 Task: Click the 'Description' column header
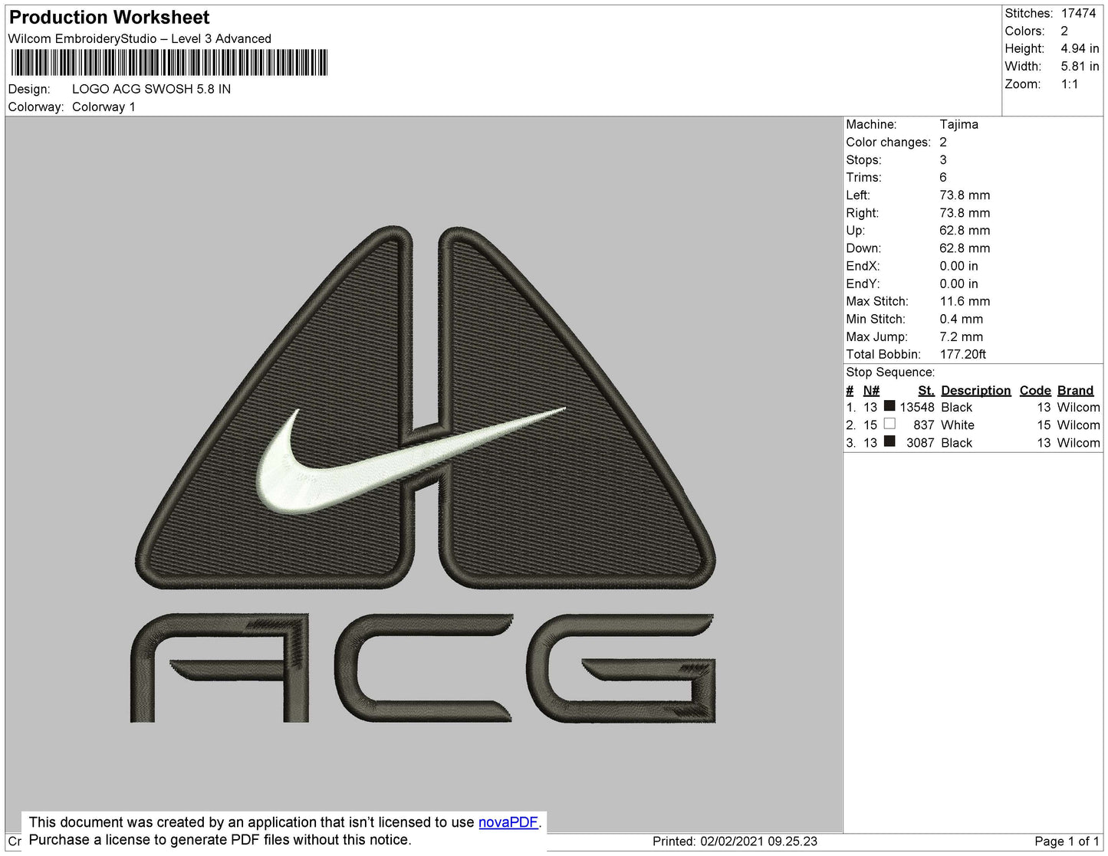(975, 390)
